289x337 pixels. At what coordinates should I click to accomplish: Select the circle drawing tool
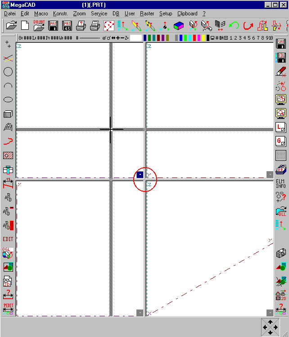click(8, 72)
